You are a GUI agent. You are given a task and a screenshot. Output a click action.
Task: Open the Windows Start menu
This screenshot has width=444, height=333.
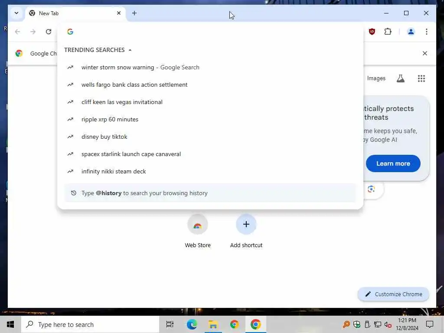click(10, 324)
